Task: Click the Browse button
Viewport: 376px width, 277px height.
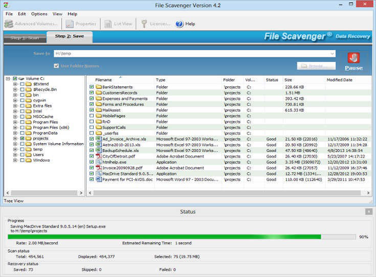Action: click(316, 66)
